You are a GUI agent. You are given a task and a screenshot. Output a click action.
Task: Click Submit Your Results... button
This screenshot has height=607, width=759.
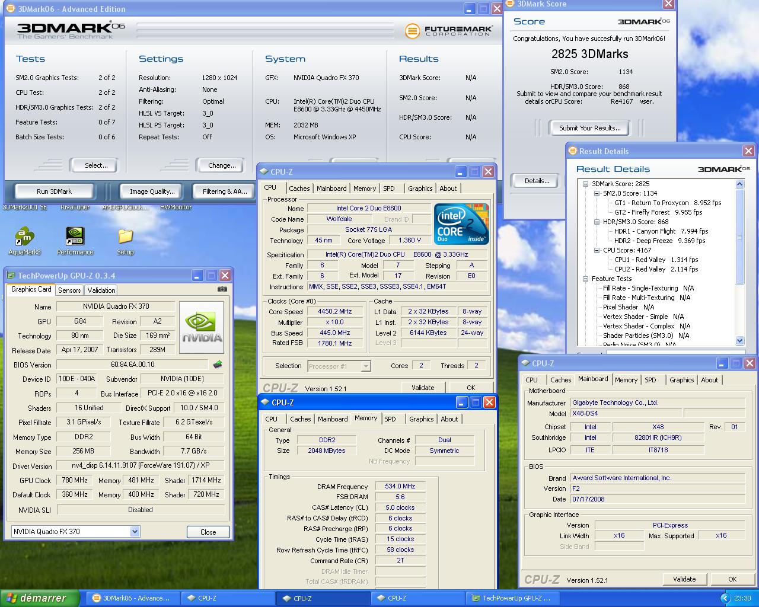tap(589, 128)
